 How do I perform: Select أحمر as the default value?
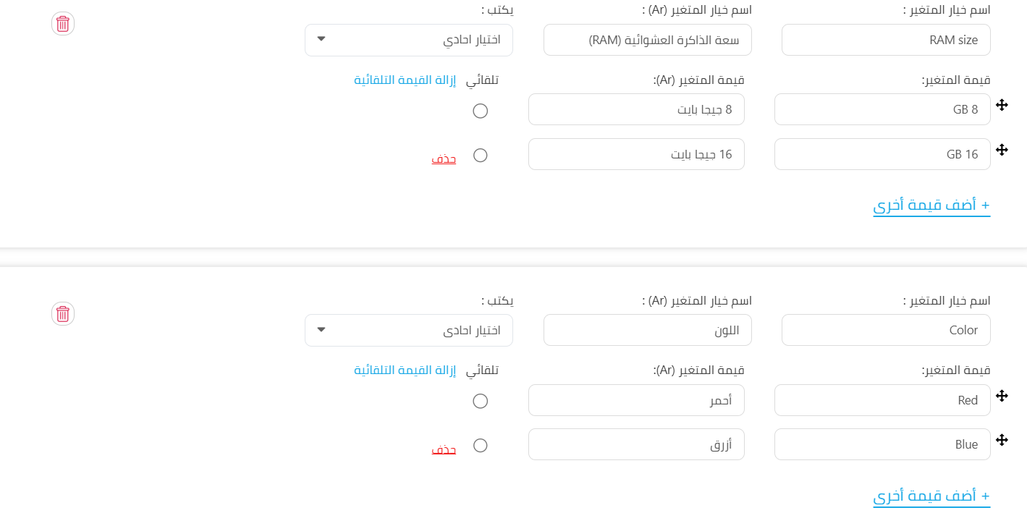480,401
